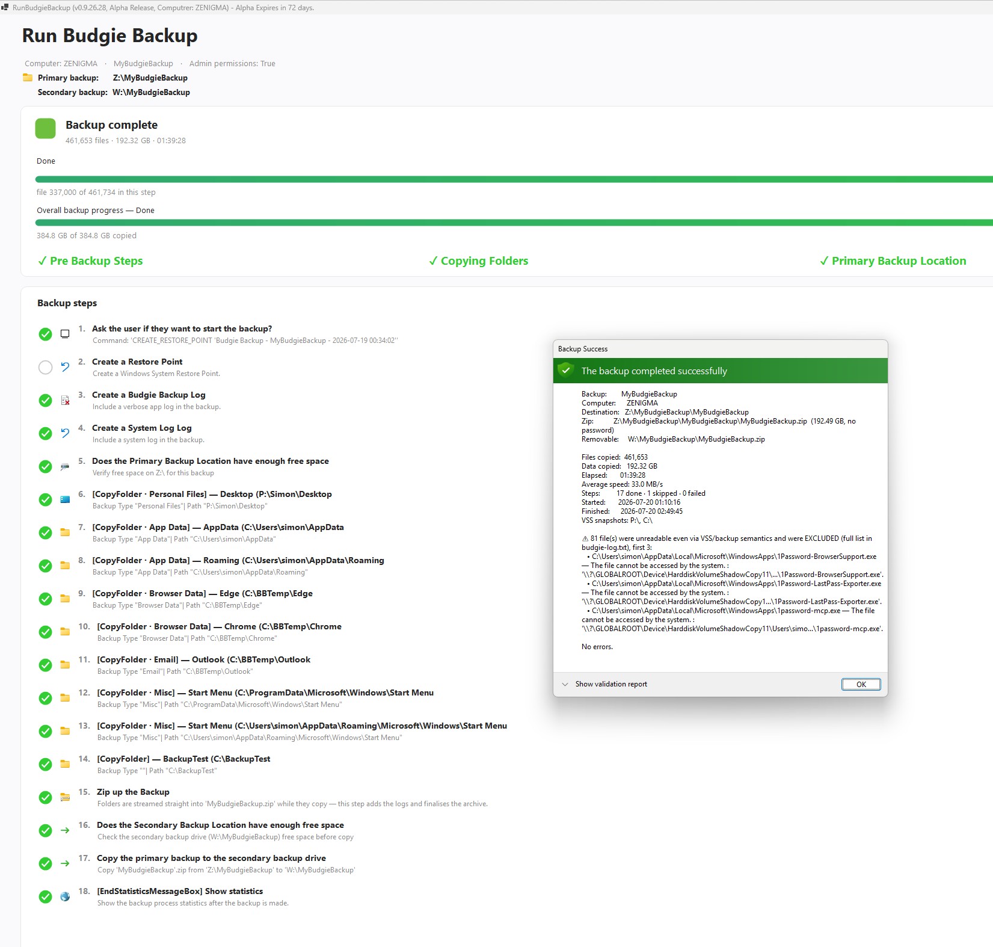Click the zip folder icon for Zip up the Backup
This screenshot has height=947, width=993.
pyautogui.click(x=65, y=797)
